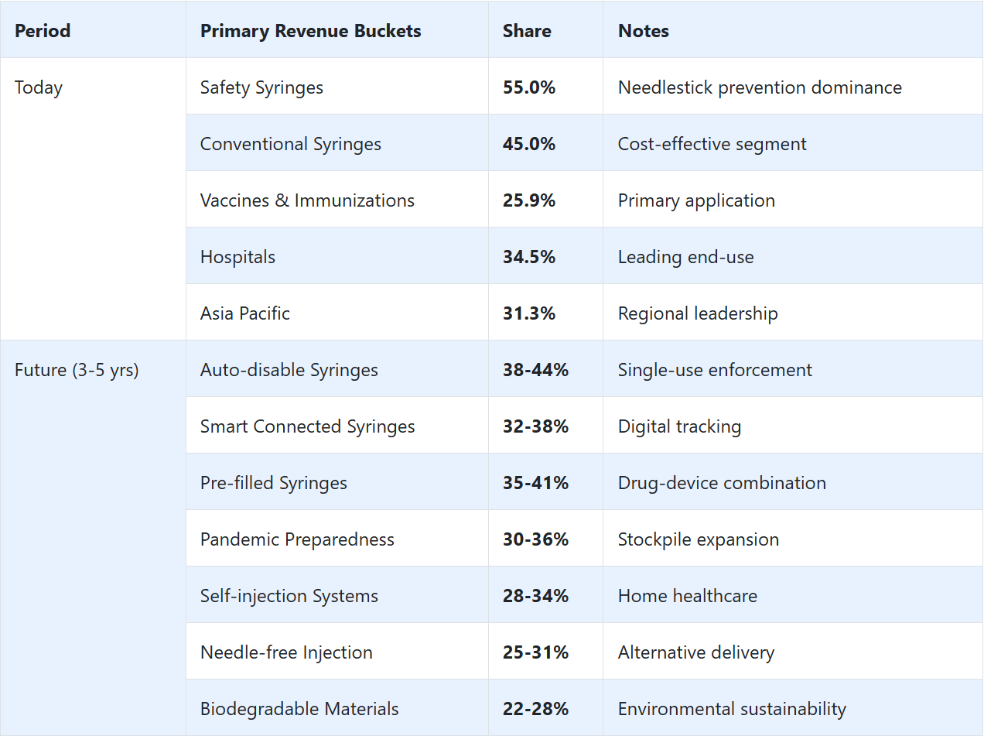Screen dimensions: 984x736
Task: Click the Smart Connected Syringes cell
Action: pyautogui.click(x=307, y=426)
